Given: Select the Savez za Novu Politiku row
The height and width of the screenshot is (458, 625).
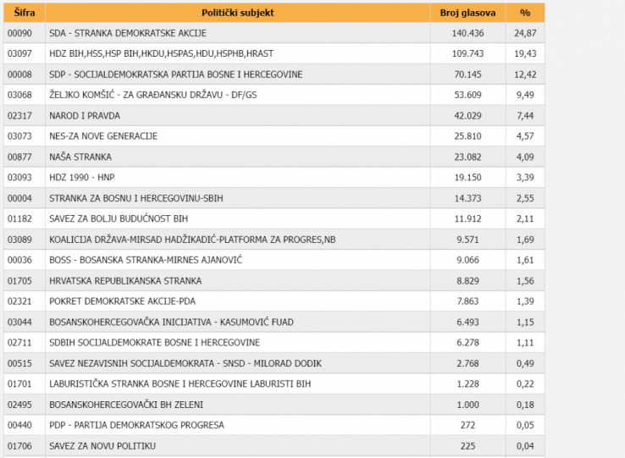Looking at the screenshot, I should pos(102,445).
